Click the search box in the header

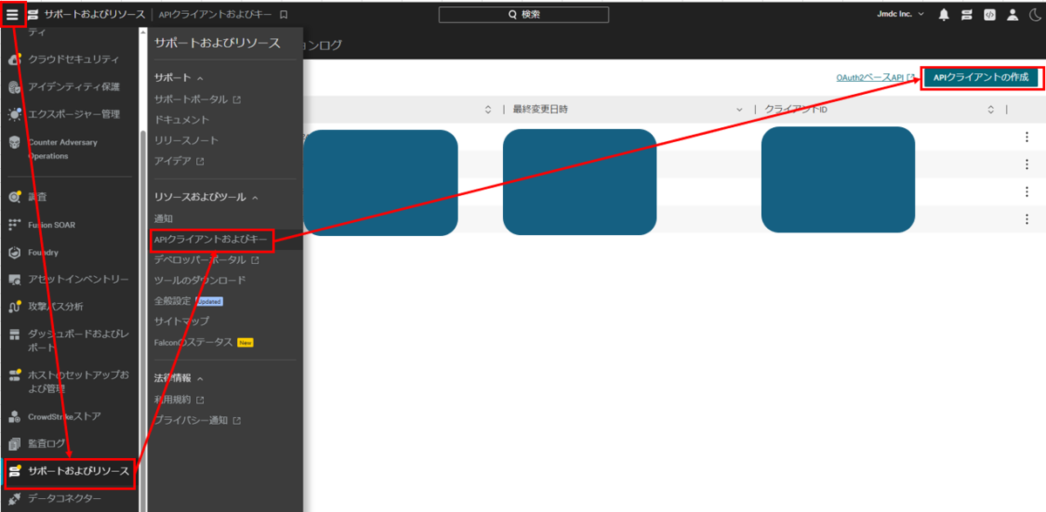pos(524,15)
